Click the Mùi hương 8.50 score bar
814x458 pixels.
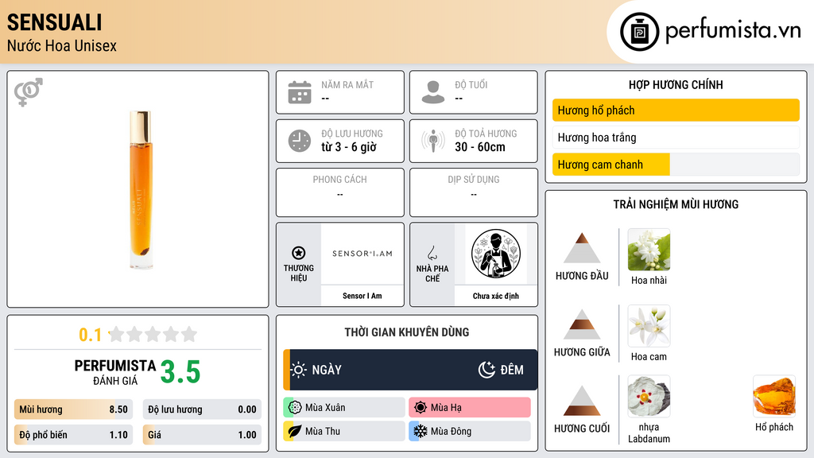pyautogui.click(x=73, y=409)
